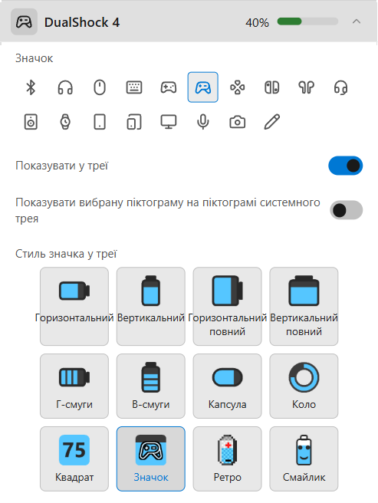Screen dimensions: 378x503
Task: Select the Bluetooth device icon
Action: (31, 87)
